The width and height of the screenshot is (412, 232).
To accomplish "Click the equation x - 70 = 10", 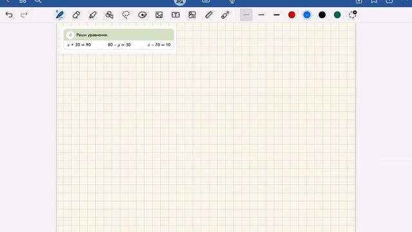I will click(159, 44).
